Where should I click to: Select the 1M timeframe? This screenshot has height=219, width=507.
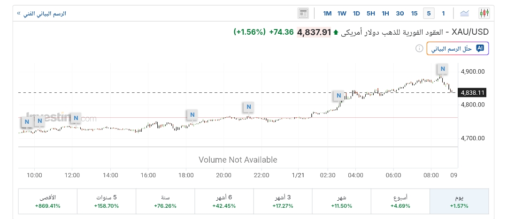[327, 13]
